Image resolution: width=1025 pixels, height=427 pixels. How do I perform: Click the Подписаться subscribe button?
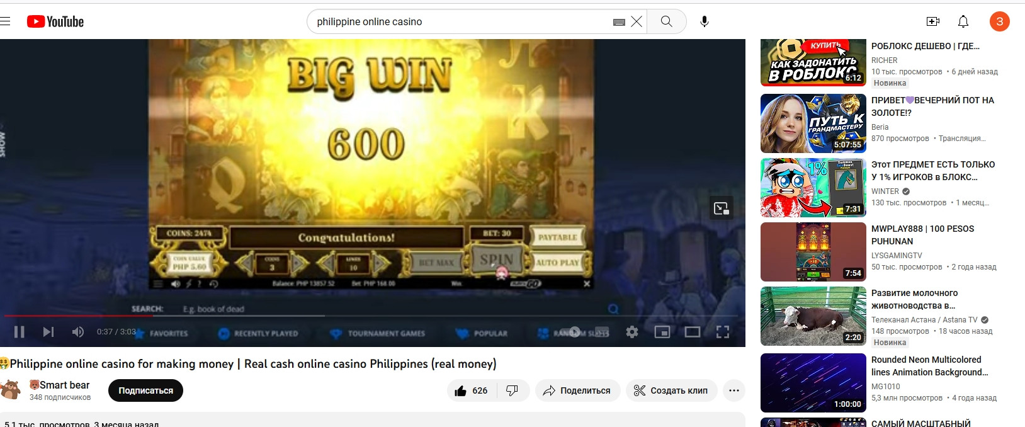(145, 390)
